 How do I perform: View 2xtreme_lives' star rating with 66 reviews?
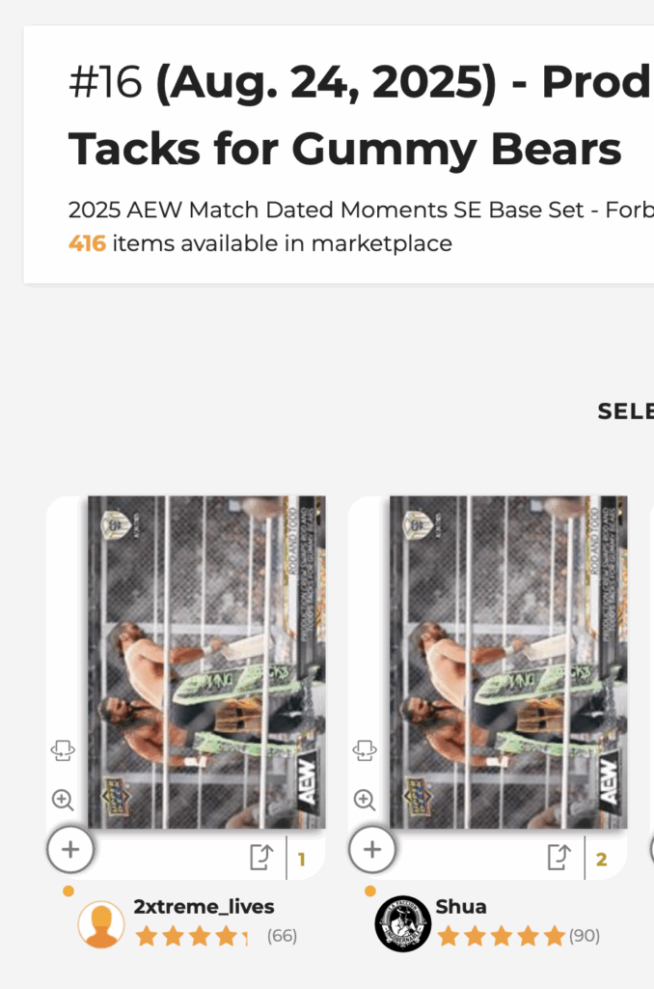pyautogui.click(x=215, y=936)
